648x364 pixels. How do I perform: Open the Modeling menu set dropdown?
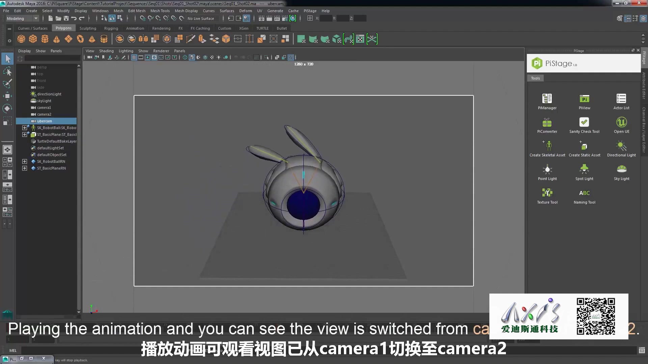(22, 19)
